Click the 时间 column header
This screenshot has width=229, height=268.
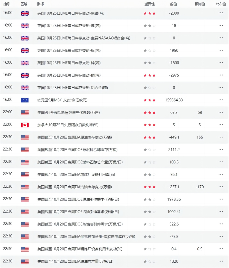tap(6, 4)
